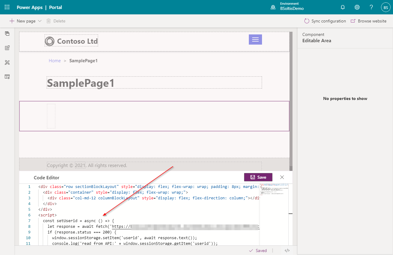Screen dimensions: 393x255
Task: Click Browse website in the command bar
Action: point(368,21)
